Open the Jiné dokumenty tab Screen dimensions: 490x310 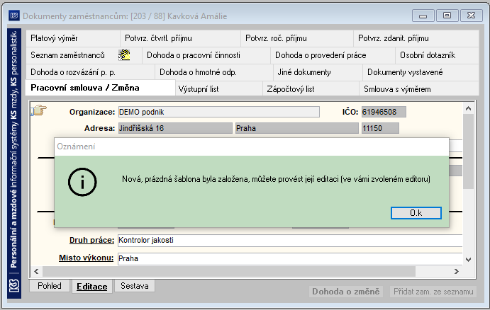coord(318,72)
